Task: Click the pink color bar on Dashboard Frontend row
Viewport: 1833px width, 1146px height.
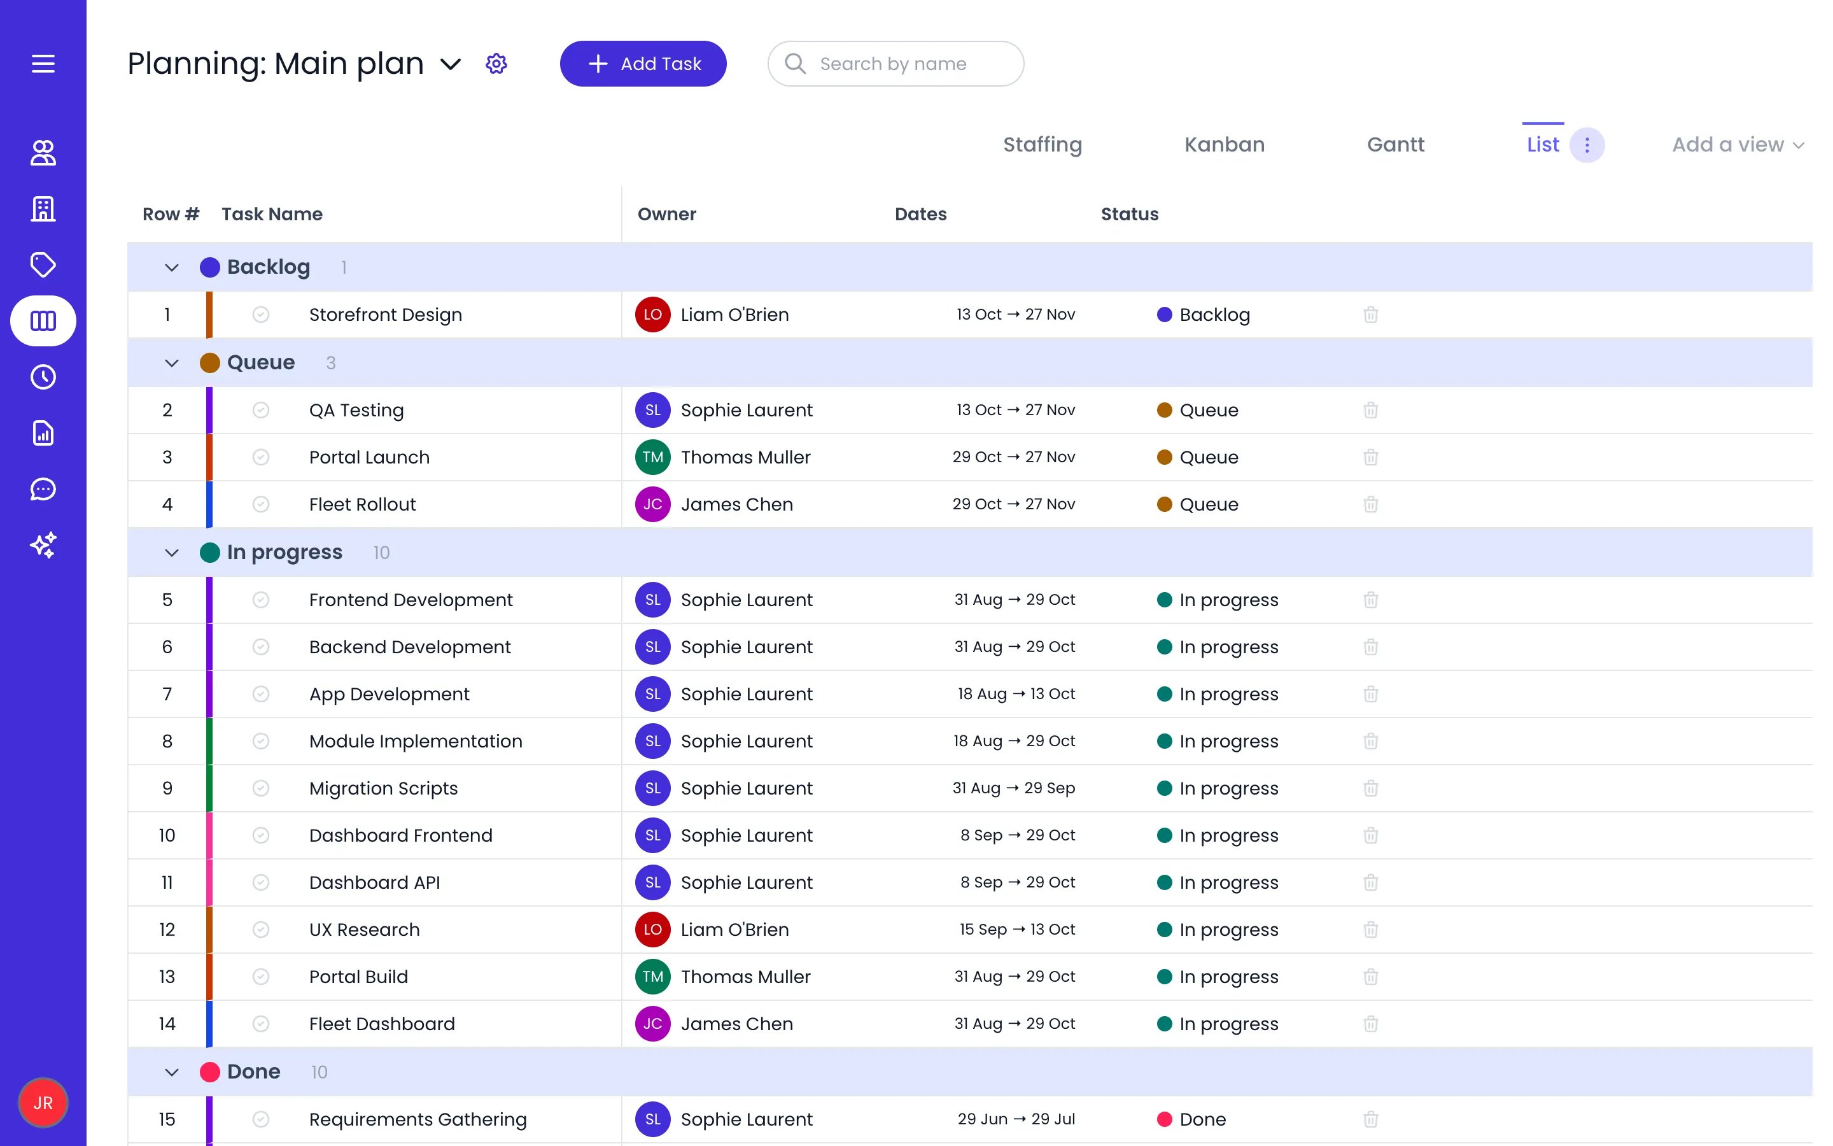Action: [209, 835]
